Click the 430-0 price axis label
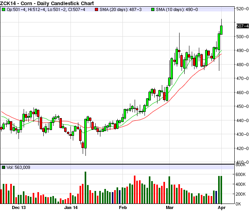This screenshot has width=252, height=211. tap(243, 134)
